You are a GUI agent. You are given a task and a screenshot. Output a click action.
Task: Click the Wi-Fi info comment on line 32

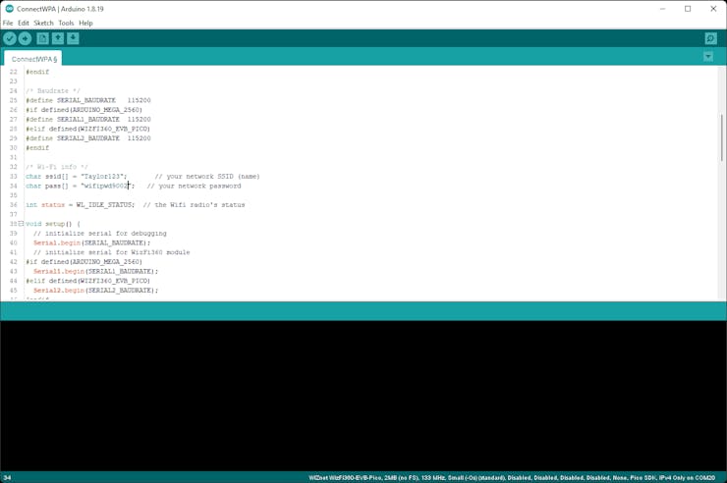(57, 167)
